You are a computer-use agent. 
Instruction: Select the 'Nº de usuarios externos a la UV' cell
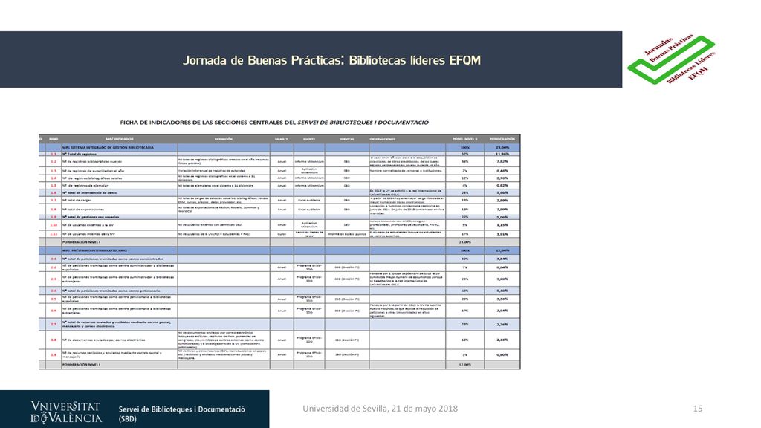point(120,224)
